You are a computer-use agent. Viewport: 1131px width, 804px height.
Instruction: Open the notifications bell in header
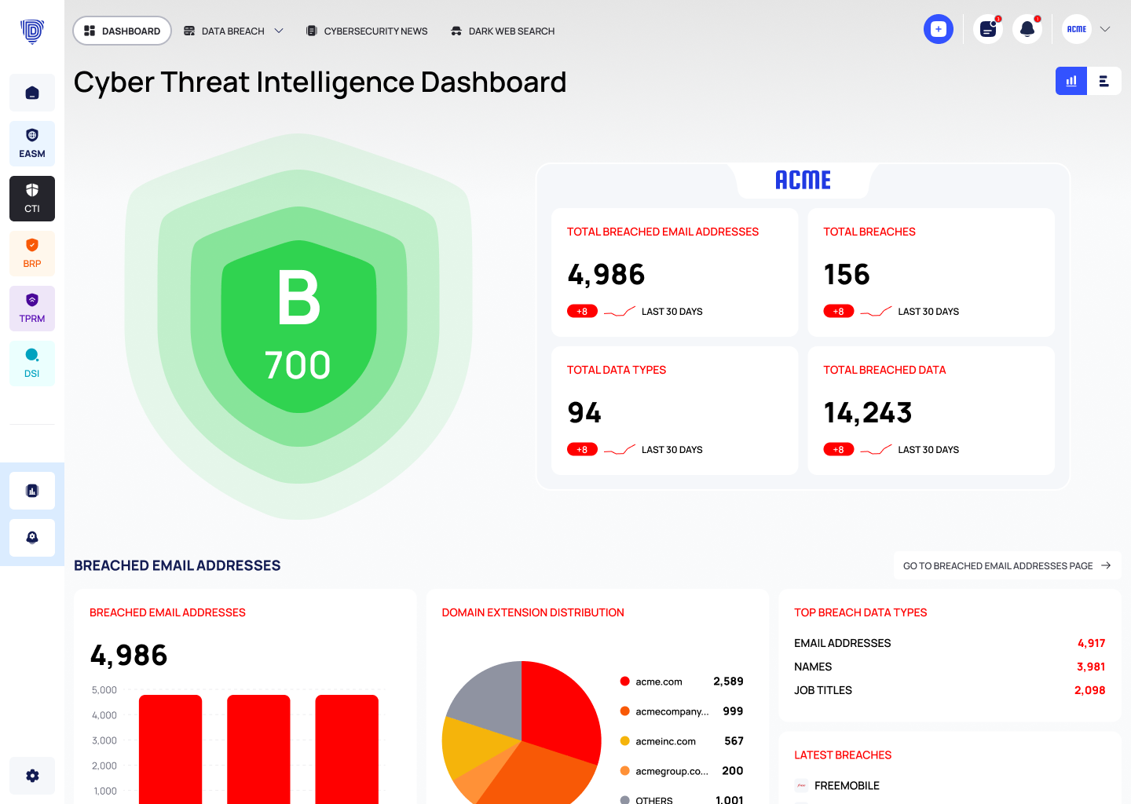point(1027,29)
